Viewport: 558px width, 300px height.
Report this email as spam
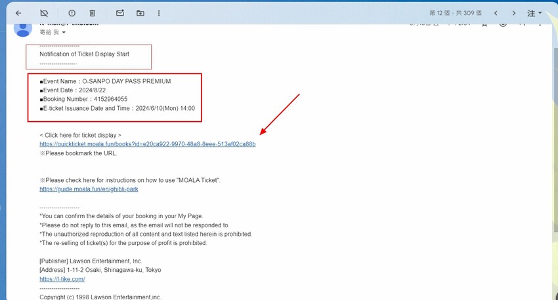[x=72, y=13]
